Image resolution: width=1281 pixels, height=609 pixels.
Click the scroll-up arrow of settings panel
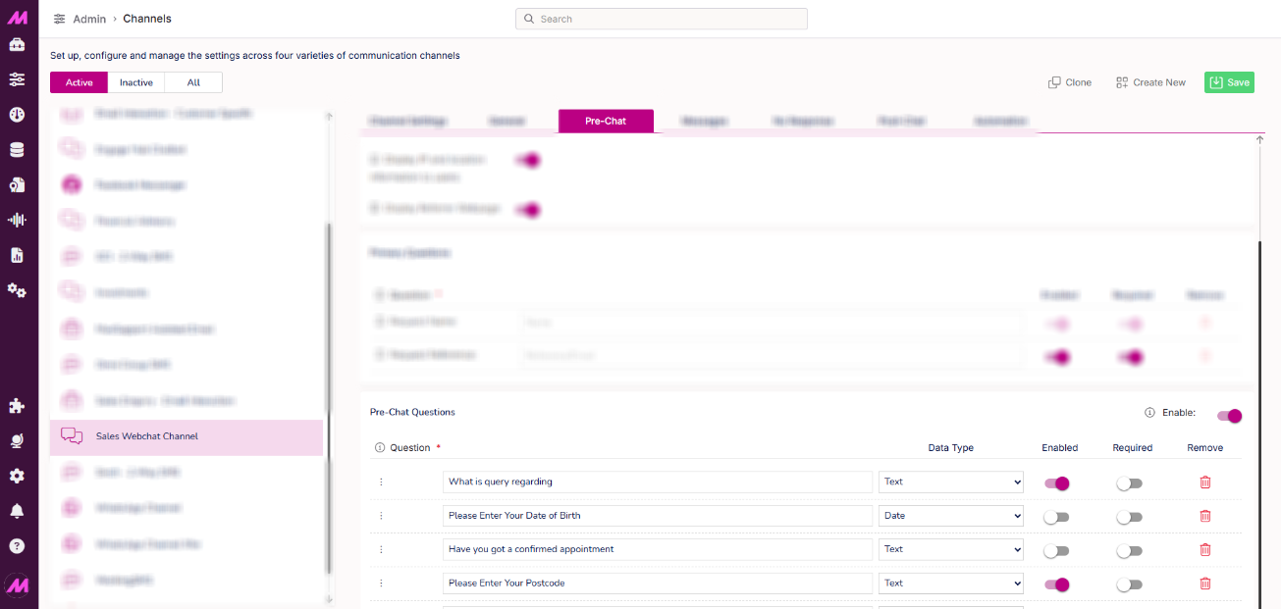point(1260,139)
